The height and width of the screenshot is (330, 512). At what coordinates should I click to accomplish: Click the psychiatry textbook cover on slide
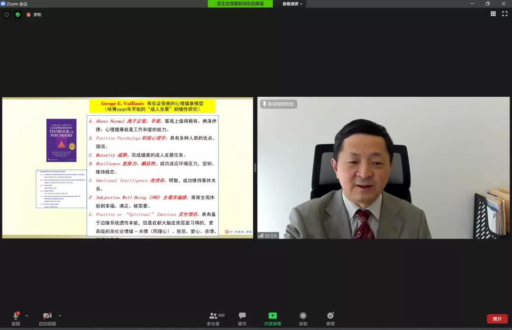[61, 134]
